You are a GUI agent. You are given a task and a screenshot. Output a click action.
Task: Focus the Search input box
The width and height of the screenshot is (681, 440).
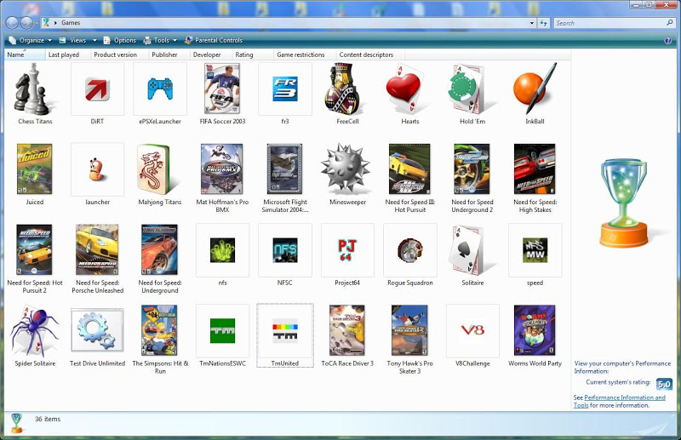pyautogui.click(x=609, y=23)
